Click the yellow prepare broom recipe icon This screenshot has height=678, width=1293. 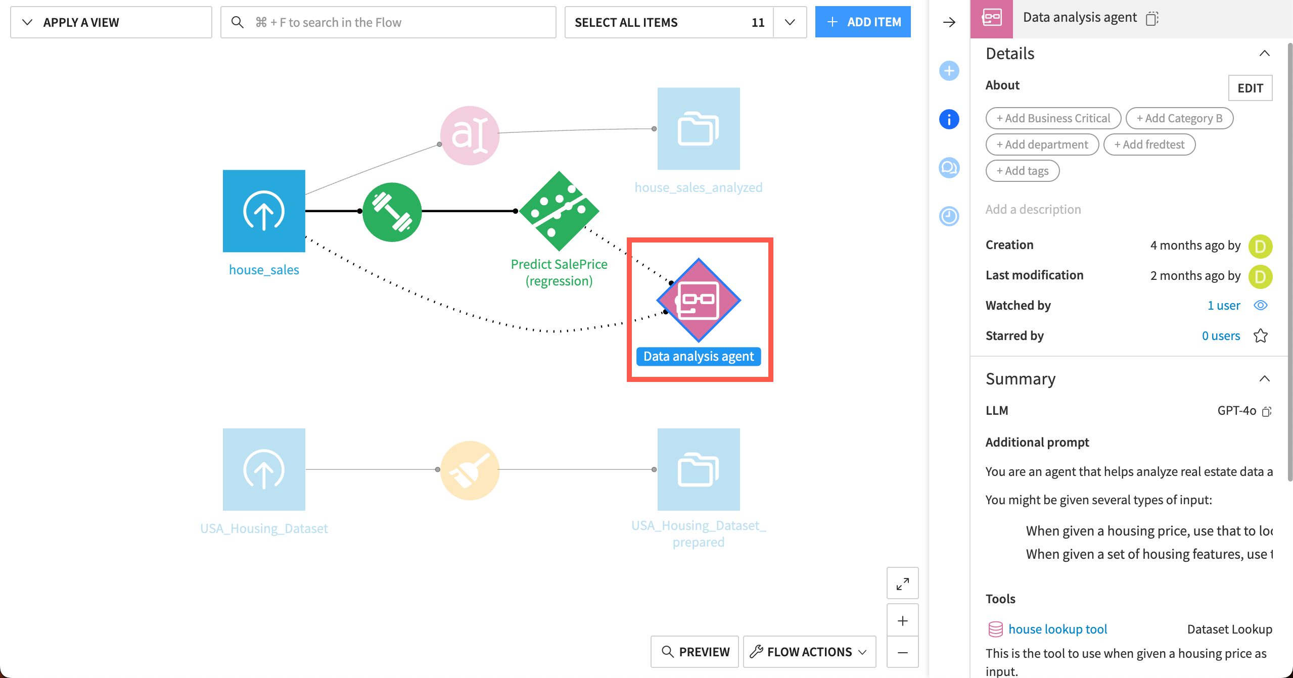click(x=469, y=470)
